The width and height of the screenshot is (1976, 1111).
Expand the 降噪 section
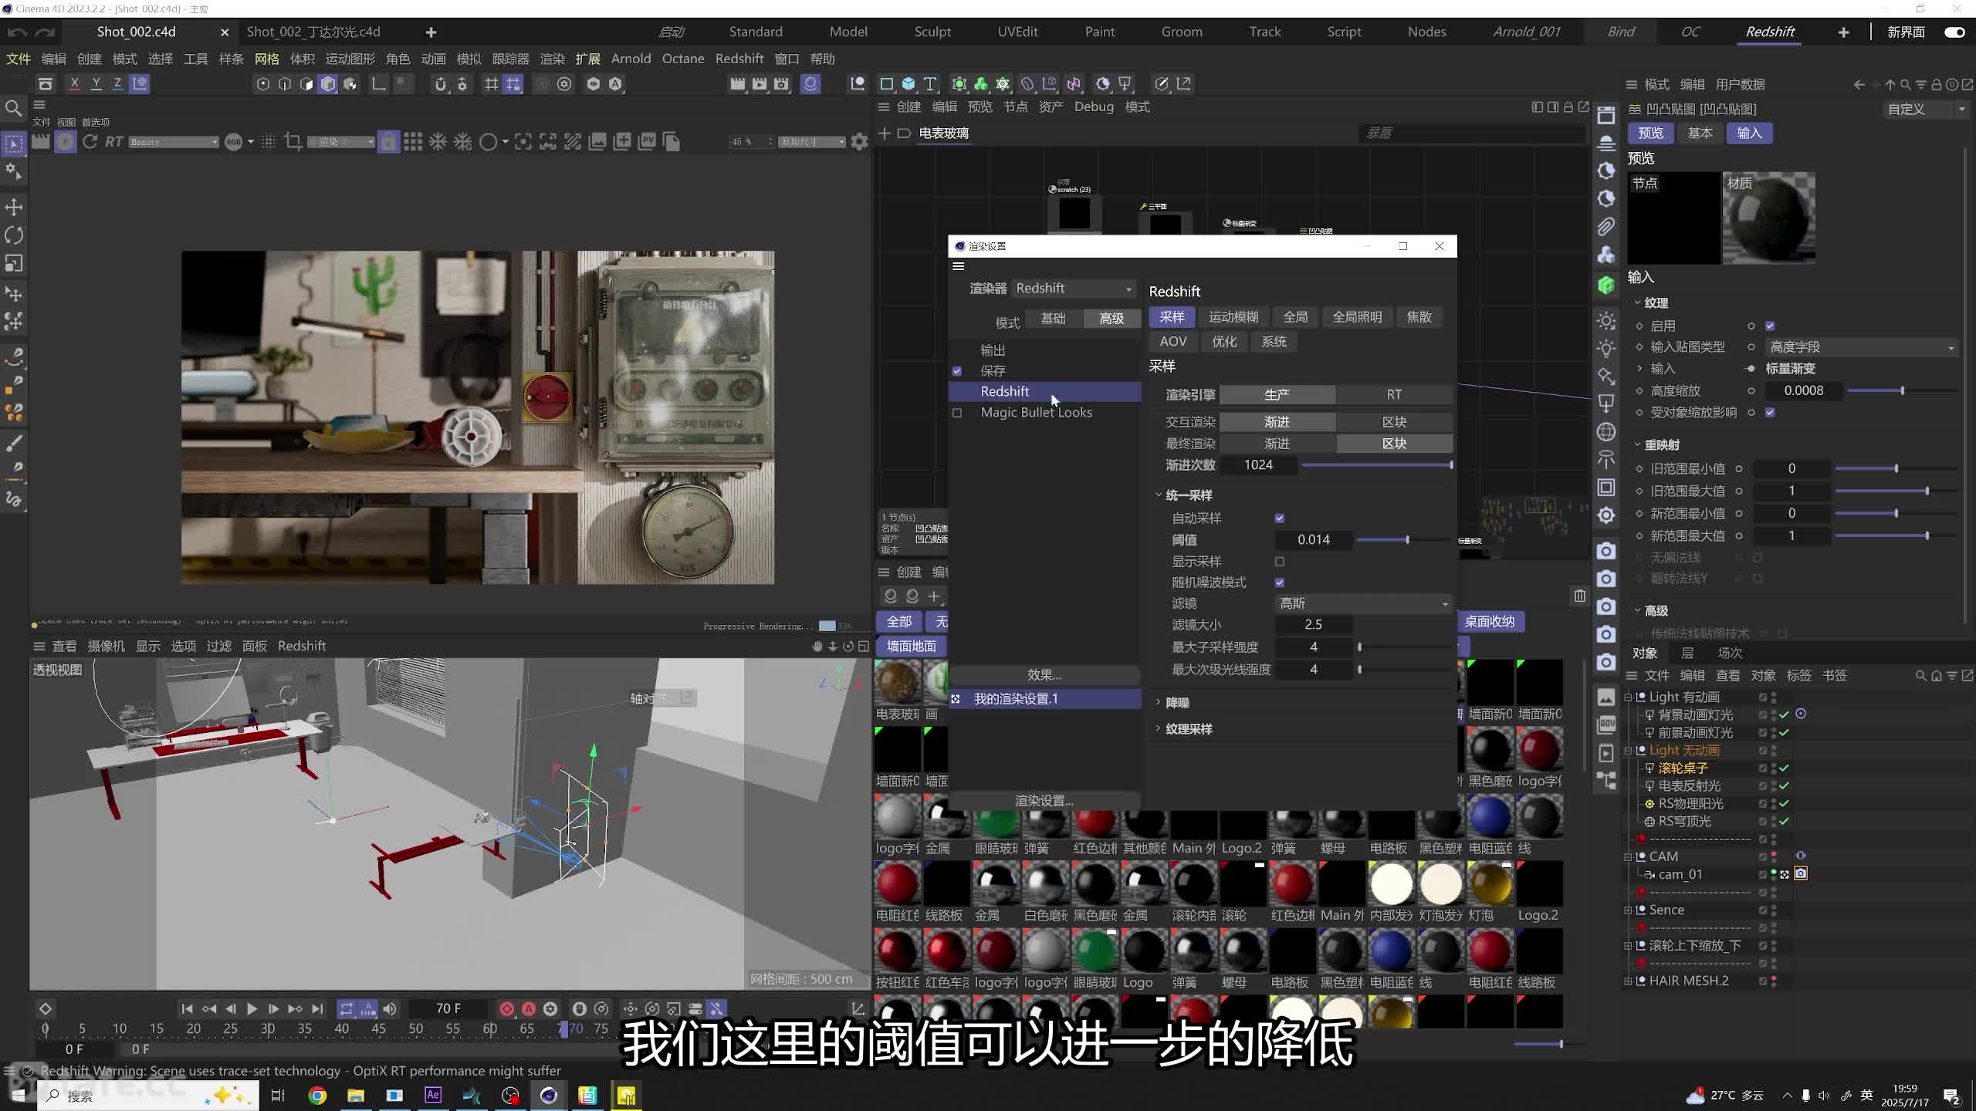(1159, 703)
